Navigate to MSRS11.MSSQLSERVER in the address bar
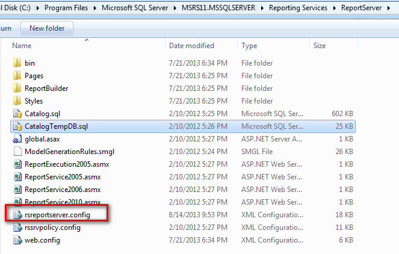The image size is (399, 254). [218, 8]
